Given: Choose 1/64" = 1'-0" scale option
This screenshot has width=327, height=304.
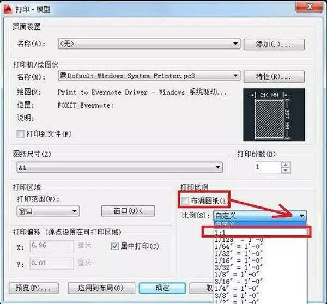Looking at the screenshot, I should (239, 246).
